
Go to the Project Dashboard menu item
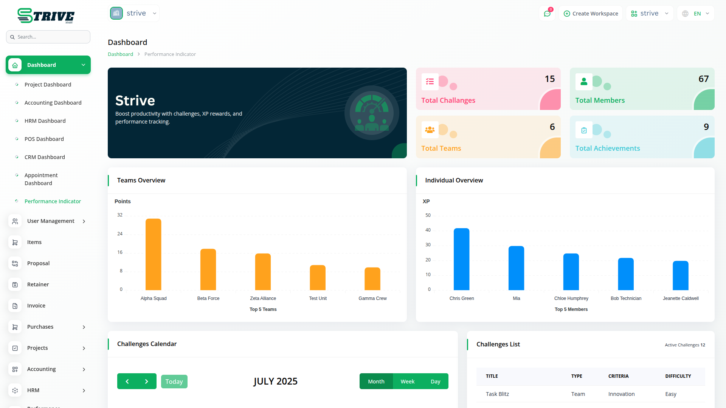48,85
